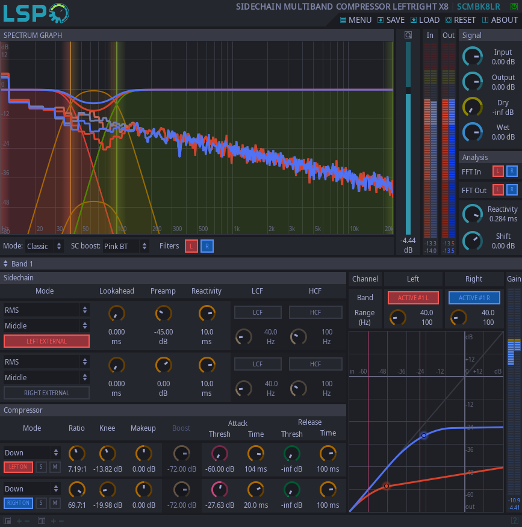Click Left channel range knob
522x527 pixels.
click(x=397, y=317)
